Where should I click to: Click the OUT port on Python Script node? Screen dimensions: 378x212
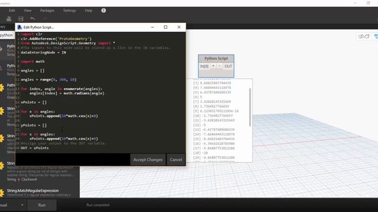click(228, 67)
